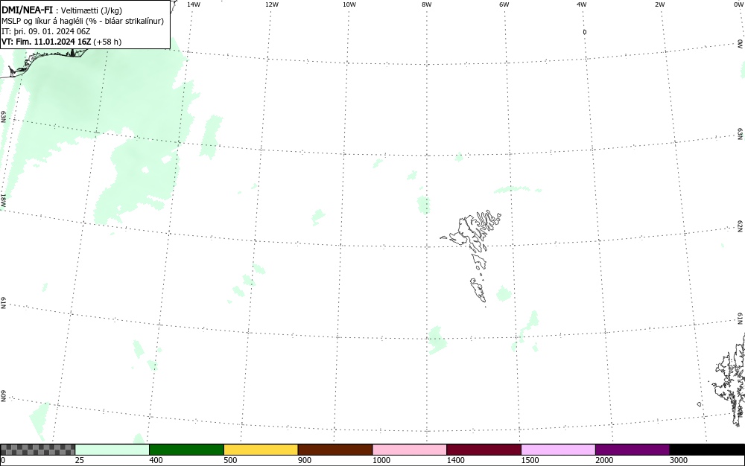Click the 60N latitude label
The image size is (745, 466).
tap(3, 396)
